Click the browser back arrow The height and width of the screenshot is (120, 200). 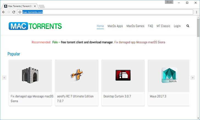pos(4,12)
